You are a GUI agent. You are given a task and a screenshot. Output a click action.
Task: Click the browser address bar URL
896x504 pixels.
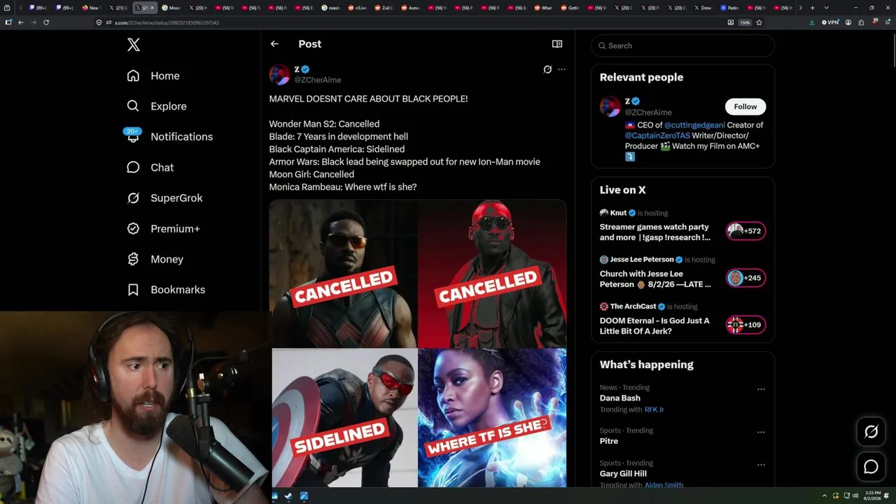(x=167, y=22)
